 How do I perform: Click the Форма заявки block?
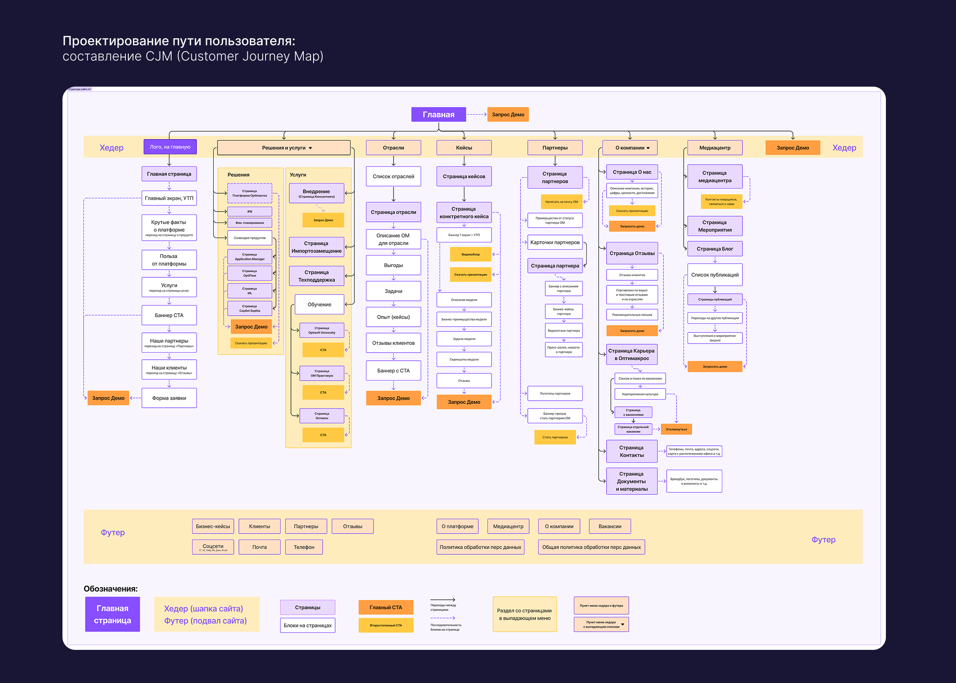(169, 398)
